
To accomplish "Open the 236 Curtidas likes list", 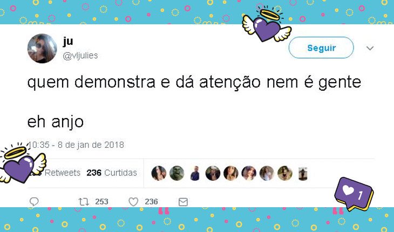I will click(x=112, y=173).
